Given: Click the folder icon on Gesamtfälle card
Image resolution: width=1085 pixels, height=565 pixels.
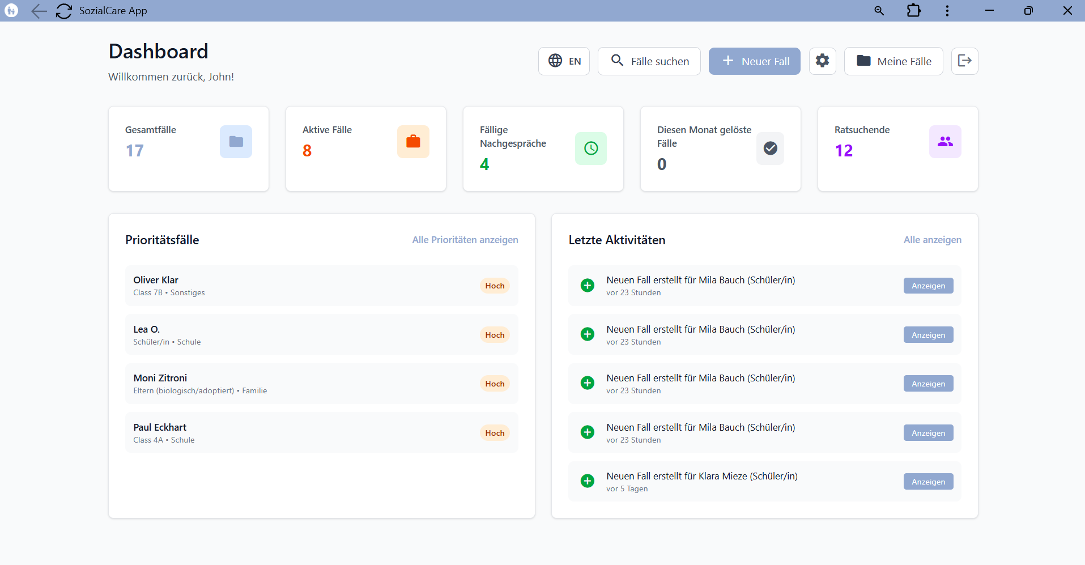Looking at the screenshot, I should (x=236, y=141).
